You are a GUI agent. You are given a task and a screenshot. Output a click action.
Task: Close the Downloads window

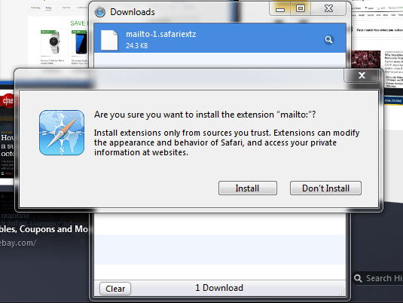[328, 9]
